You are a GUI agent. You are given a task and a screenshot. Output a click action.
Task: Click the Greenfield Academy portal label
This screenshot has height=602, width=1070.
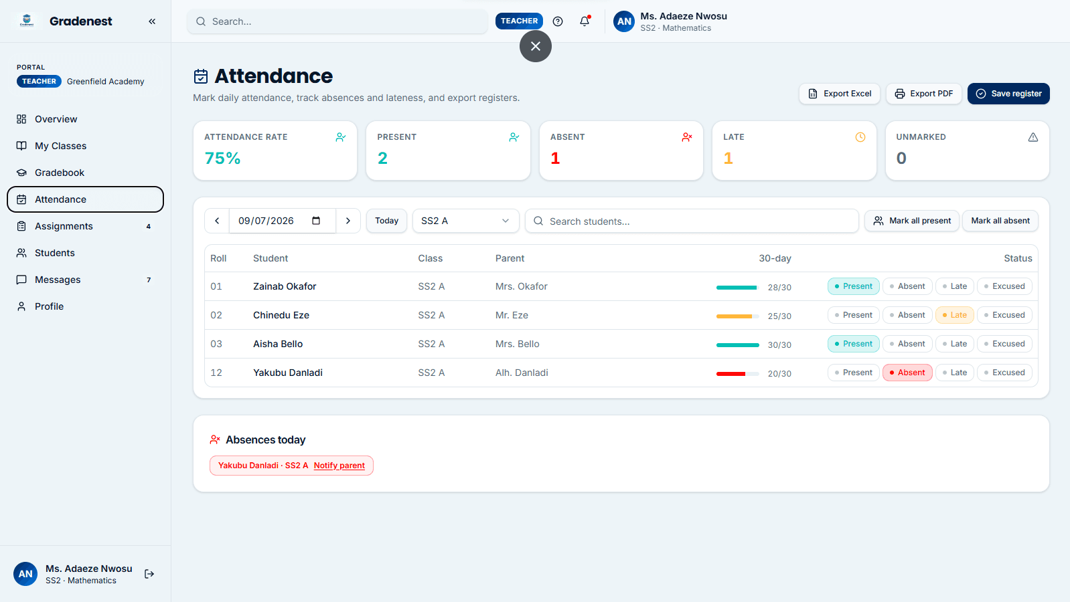tap(105, 82)
